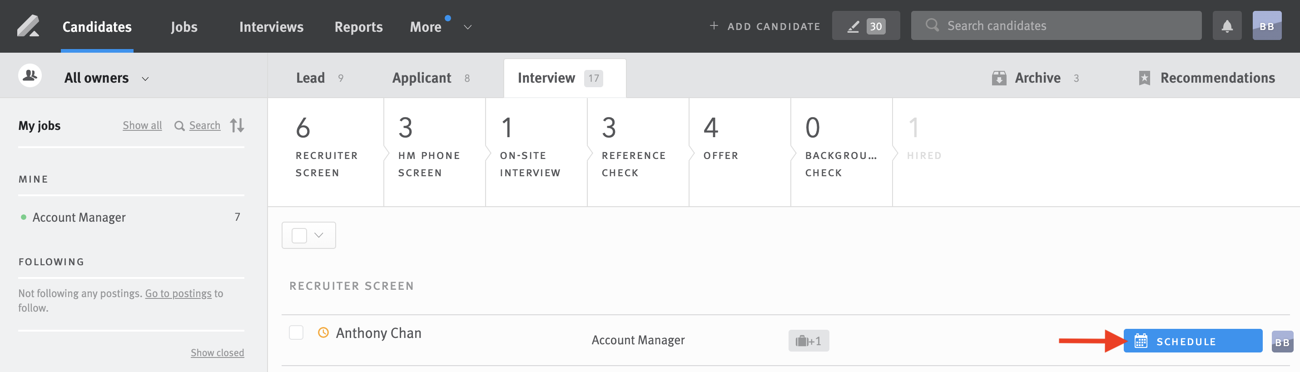Open the BB user avatar menu
The image size is (1300, 372).
click(x=1267, y=26)
